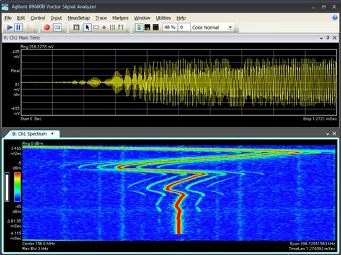
Task: Open the Input menu
Action: coord(56,18)
